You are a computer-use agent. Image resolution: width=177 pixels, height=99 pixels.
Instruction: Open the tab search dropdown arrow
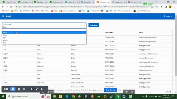click(156, 2)
